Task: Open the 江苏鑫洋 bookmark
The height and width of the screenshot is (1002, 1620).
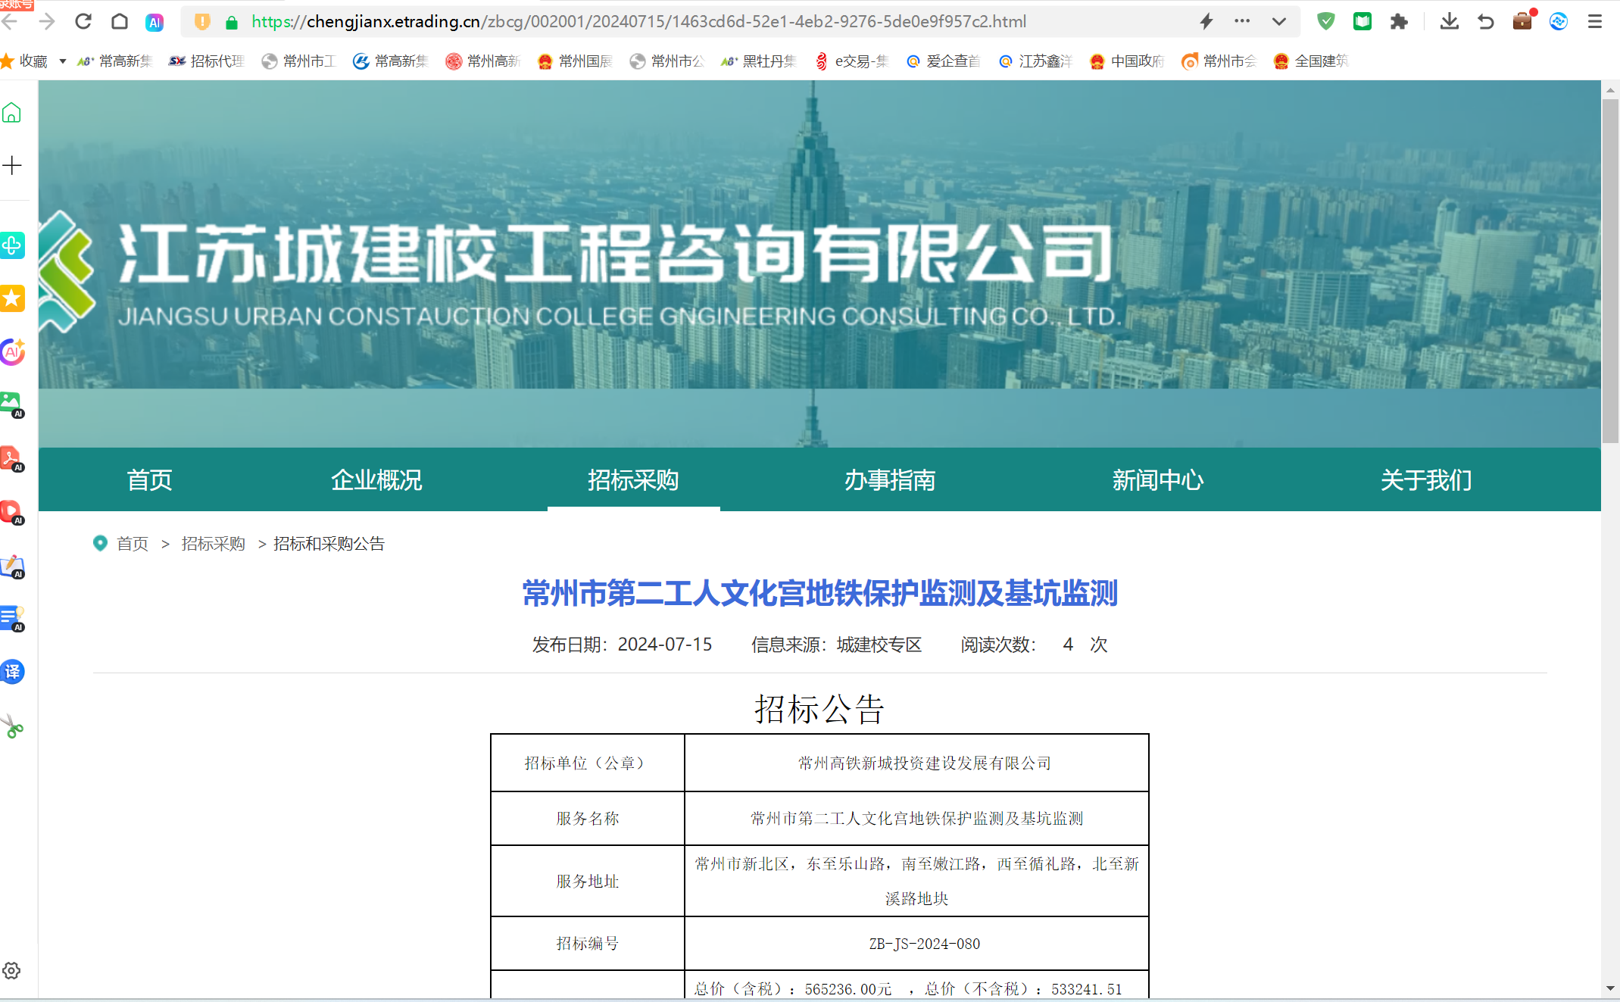Action: tap(1035, 61)
